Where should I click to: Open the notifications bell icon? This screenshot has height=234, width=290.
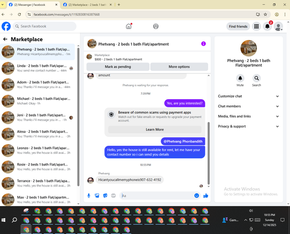[267, 26]
